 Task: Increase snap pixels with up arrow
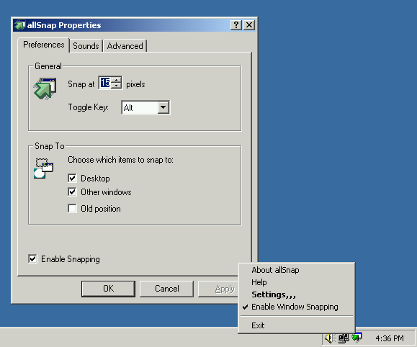pyautogui.click(x=116, y=80)
